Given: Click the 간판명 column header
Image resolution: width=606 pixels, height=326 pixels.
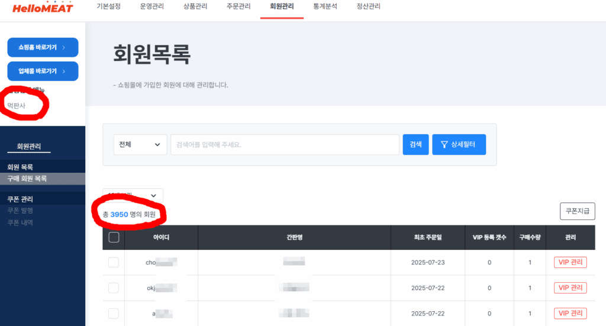Looking at the screenshot, I should coord(294,237).
